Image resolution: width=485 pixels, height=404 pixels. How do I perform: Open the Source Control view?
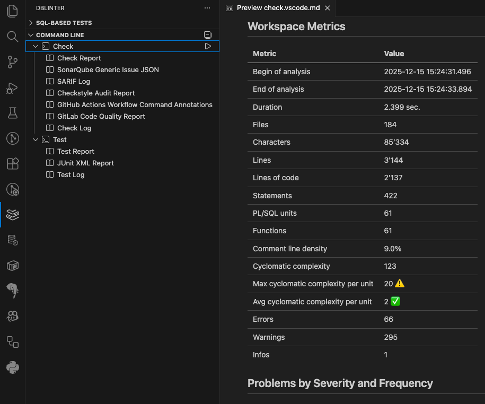[x=11, y=62]
